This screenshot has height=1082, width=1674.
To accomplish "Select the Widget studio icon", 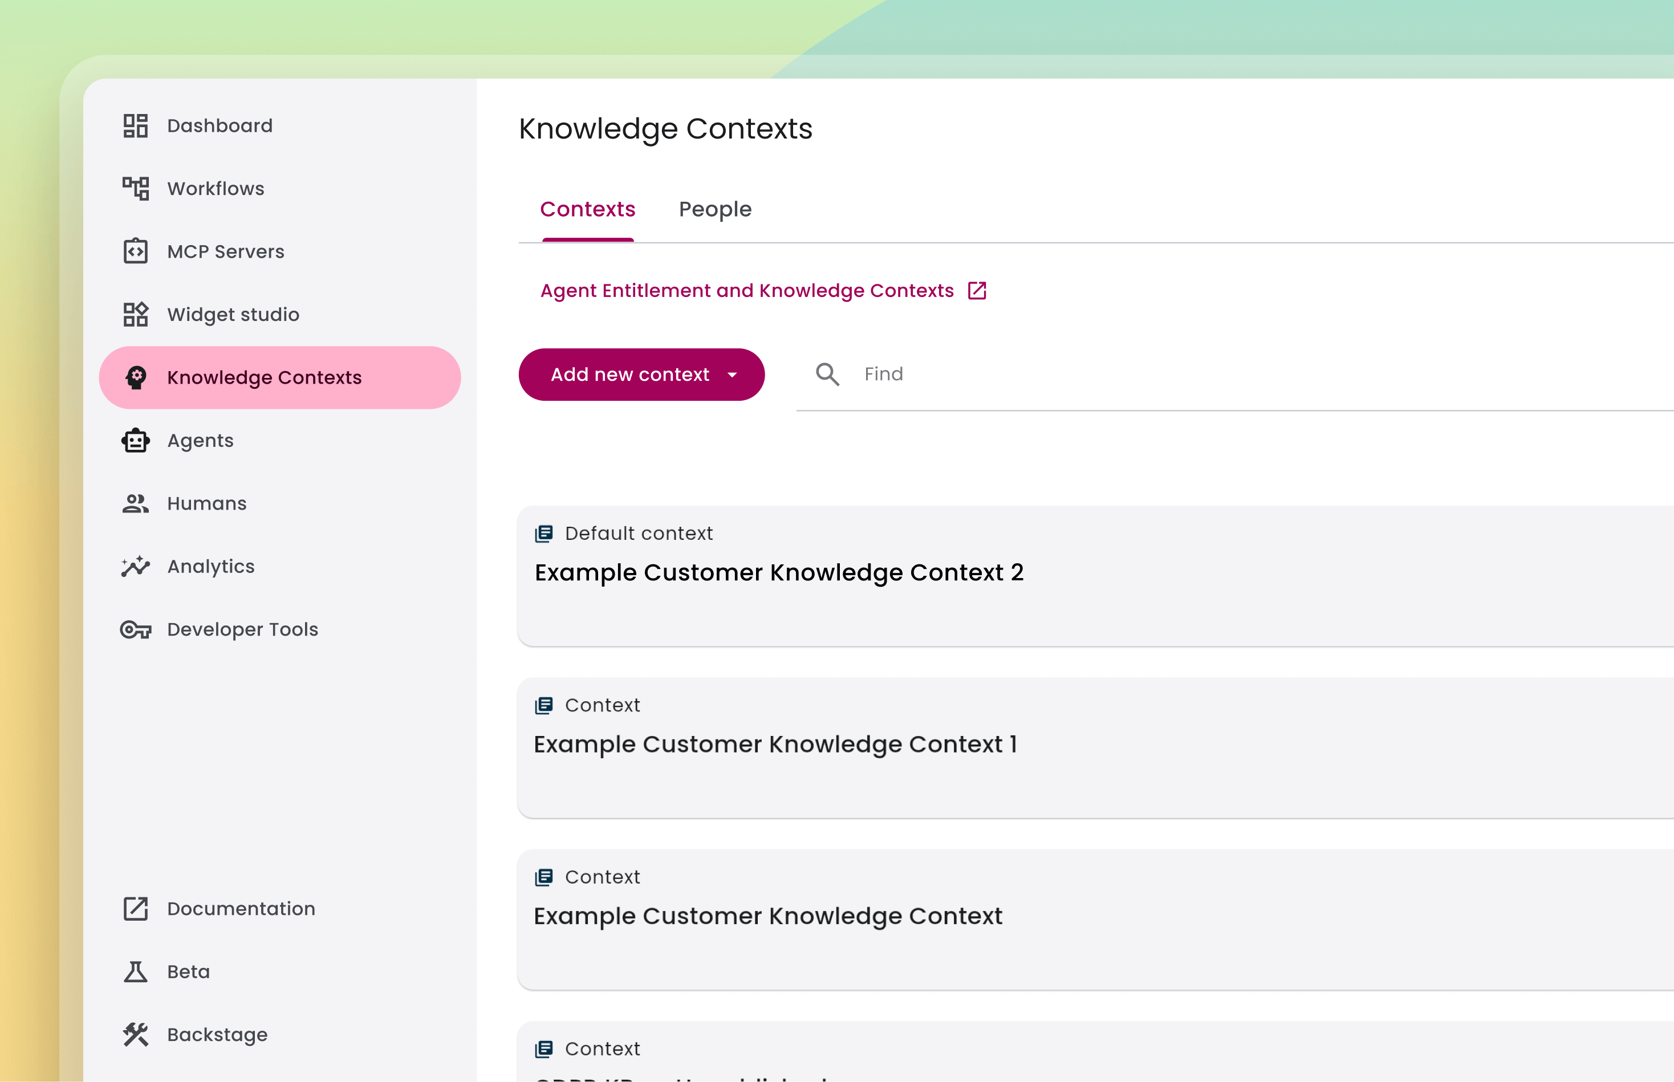I will [136, 314].
